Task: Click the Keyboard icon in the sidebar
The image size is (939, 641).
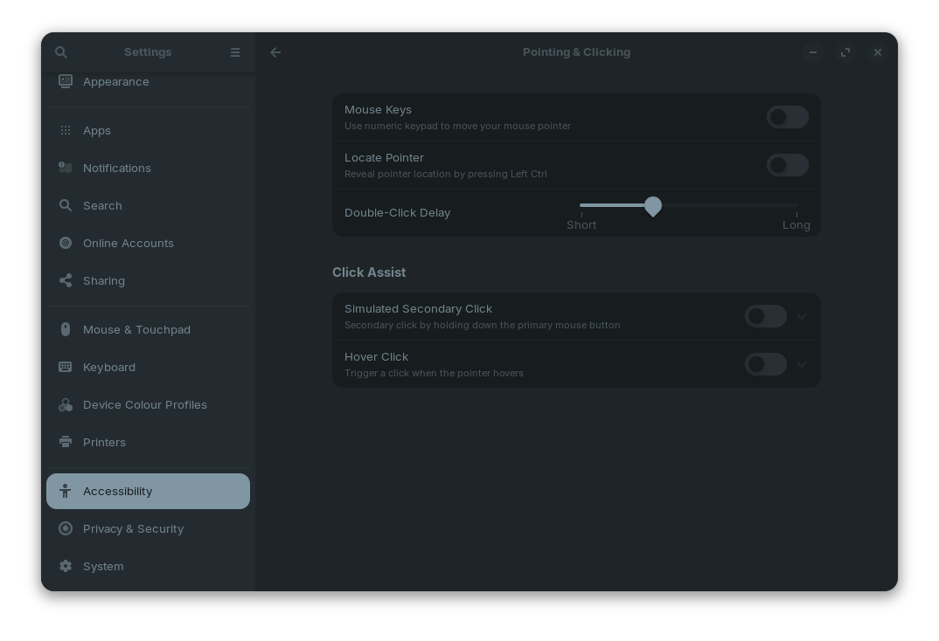Action: (x=66, y=367)
